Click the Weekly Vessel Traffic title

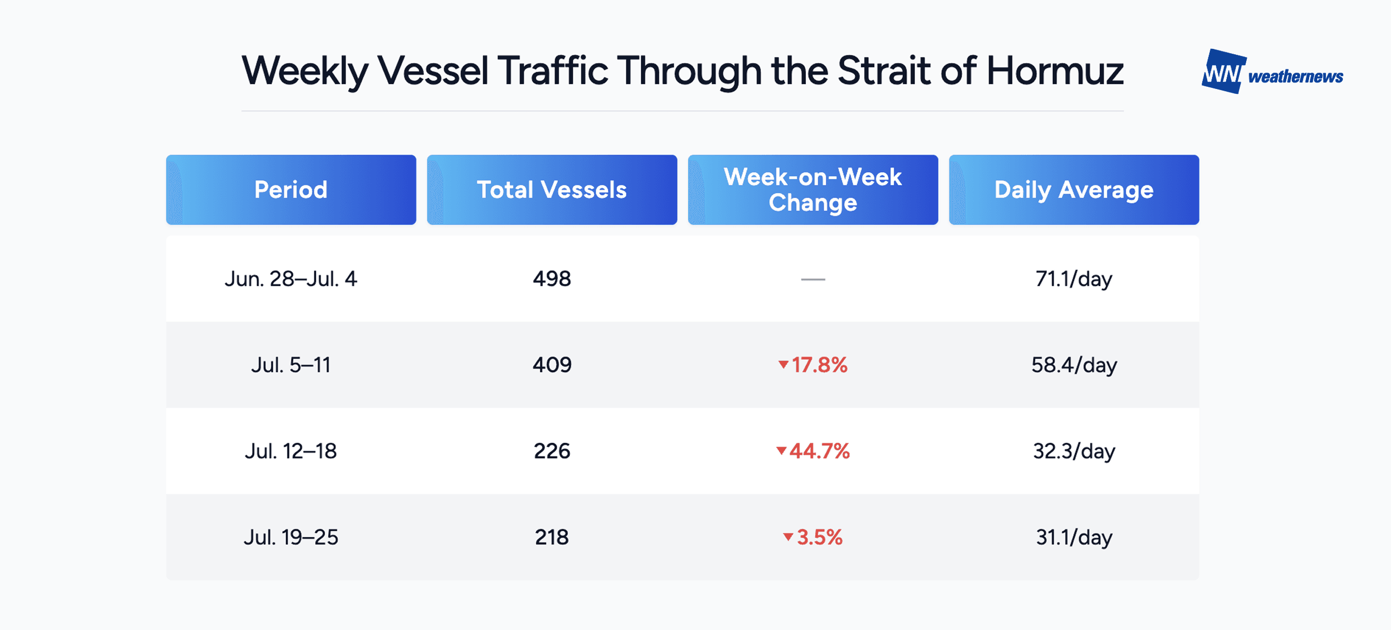682,71
